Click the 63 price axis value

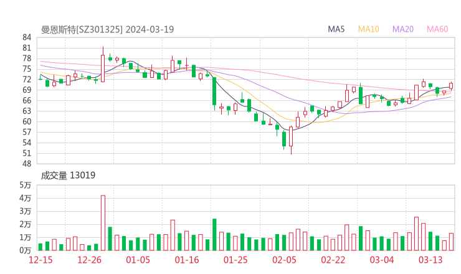27,111
